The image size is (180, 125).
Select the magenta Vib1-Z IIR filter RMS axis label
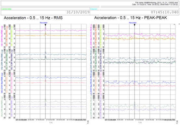coord(2,36)
